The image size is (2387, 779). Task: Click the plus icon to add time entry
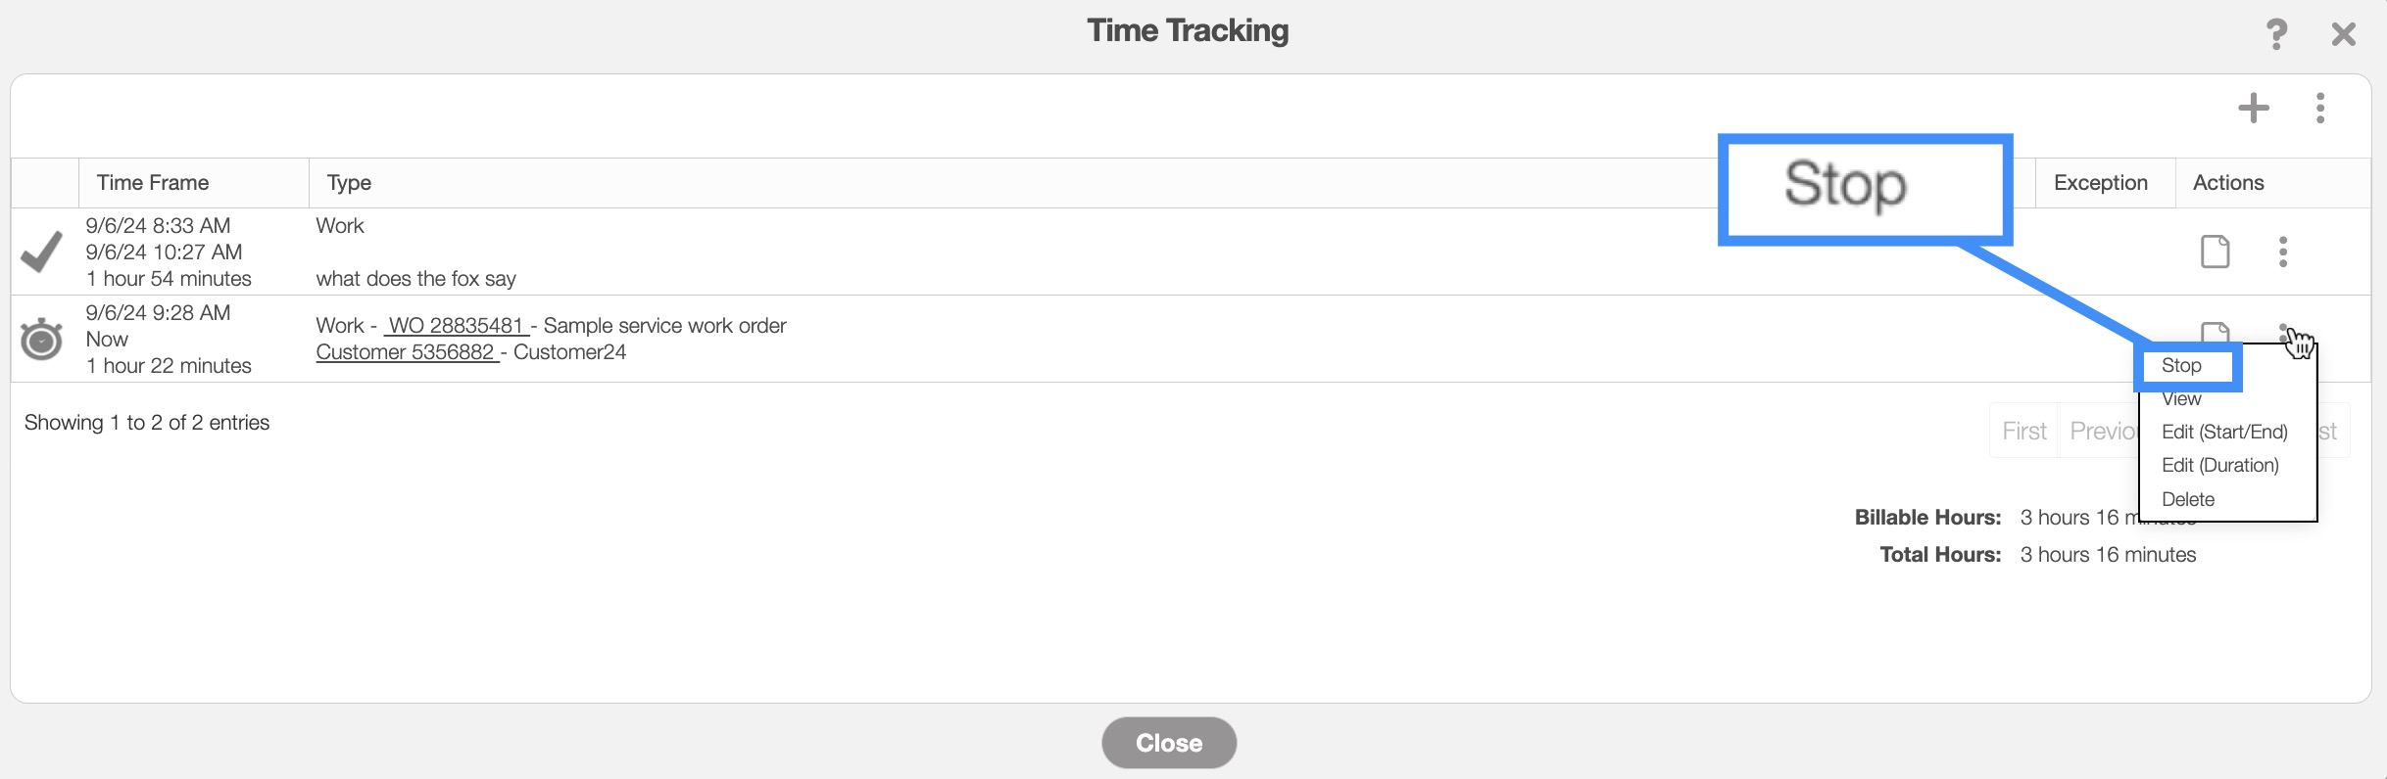2254,108
